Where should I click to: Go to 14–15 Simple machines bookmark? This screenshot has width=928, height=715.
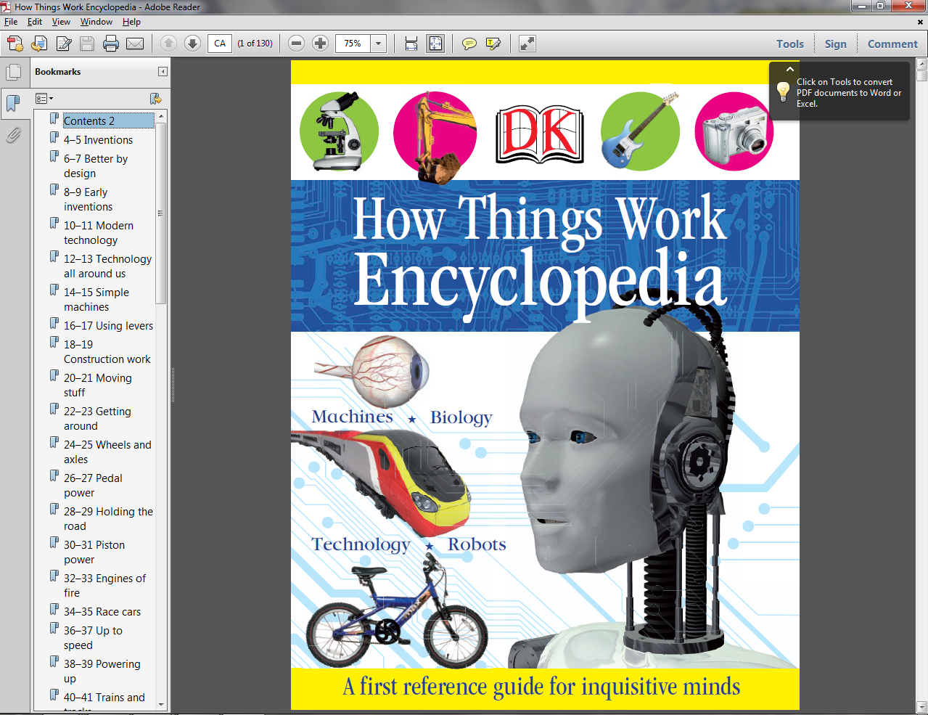96,299
